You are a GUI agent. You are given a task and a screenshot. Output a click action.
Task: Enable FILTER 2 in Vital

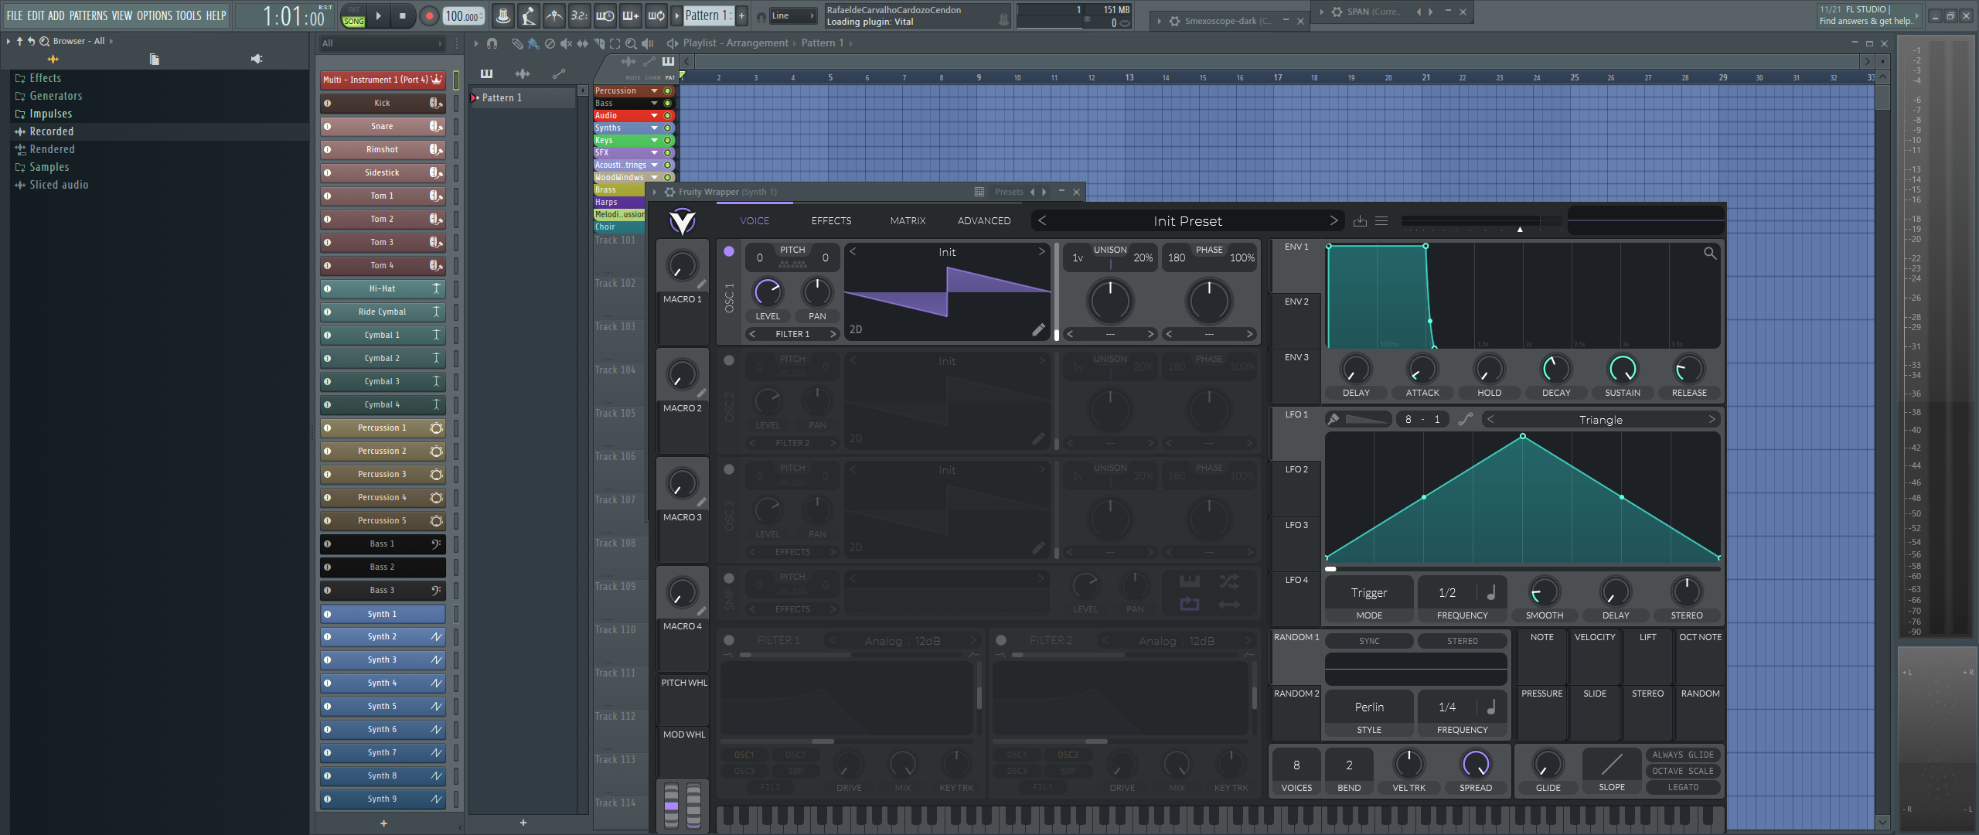coord(1001,640)
